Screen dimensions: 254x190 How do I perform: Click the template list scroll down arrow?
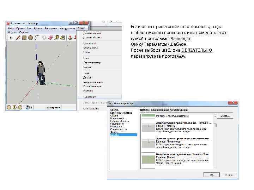pyautogui.click(x=215, y=167)
